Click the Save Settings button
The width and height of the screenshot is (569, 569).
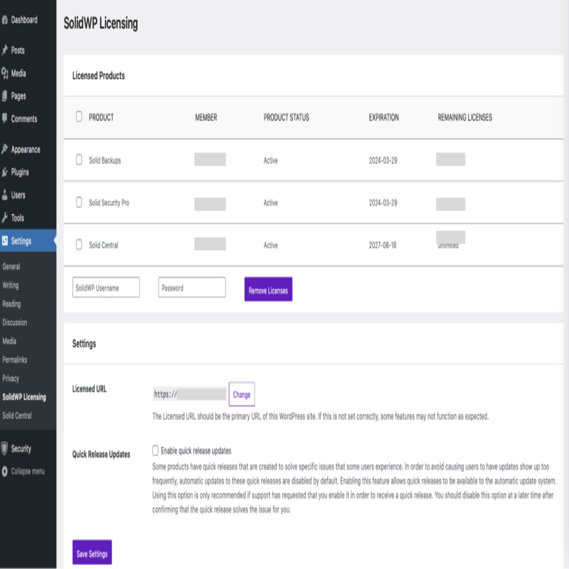92,552
